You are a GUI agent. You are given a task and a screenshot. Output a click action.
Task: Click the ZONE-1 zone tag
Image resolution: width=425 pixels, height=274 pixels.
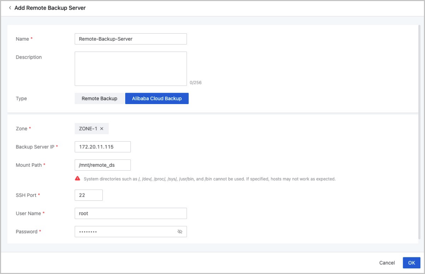pos(88,129)
